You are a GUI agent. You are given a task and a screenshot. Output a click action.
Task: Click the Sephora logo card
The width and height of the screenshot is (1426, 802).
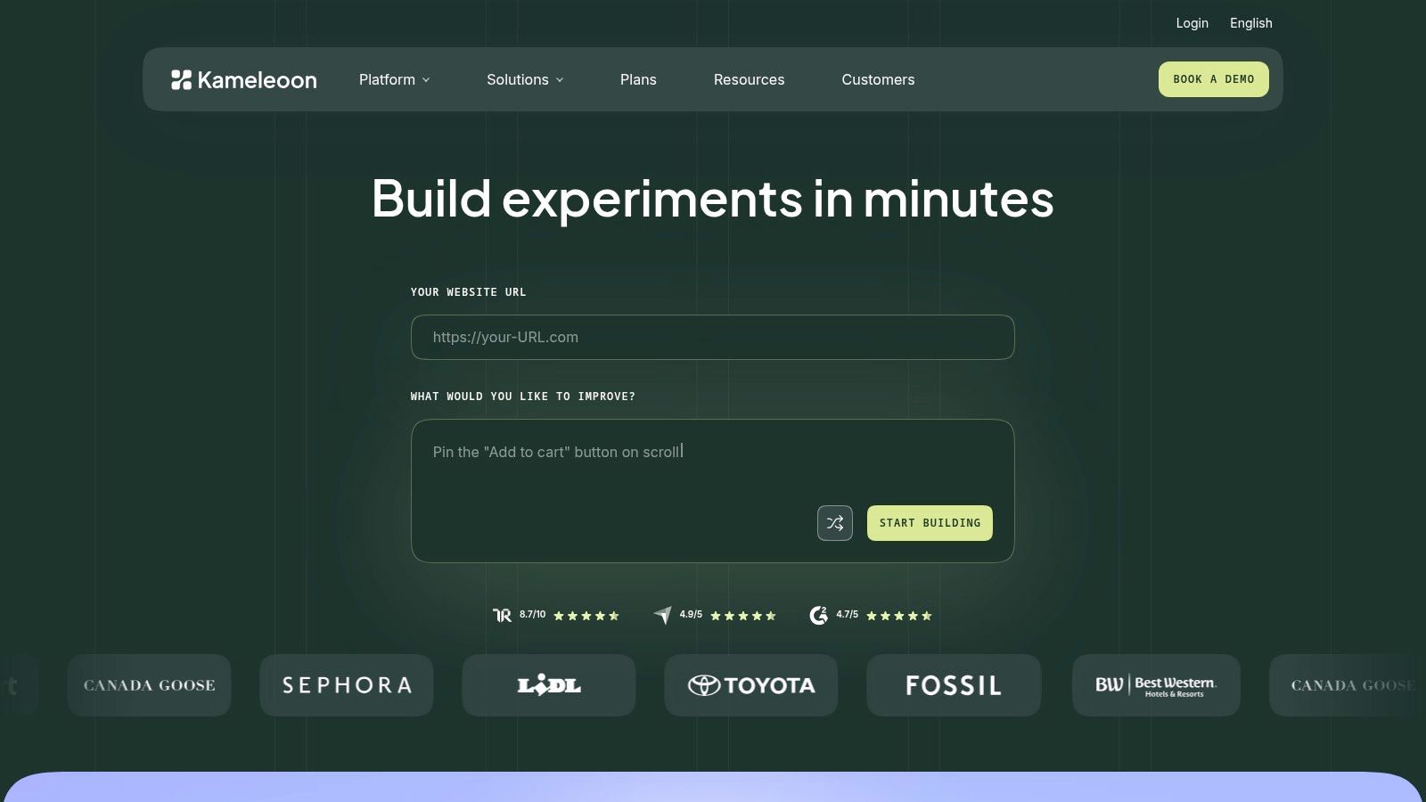coord(347,685)
